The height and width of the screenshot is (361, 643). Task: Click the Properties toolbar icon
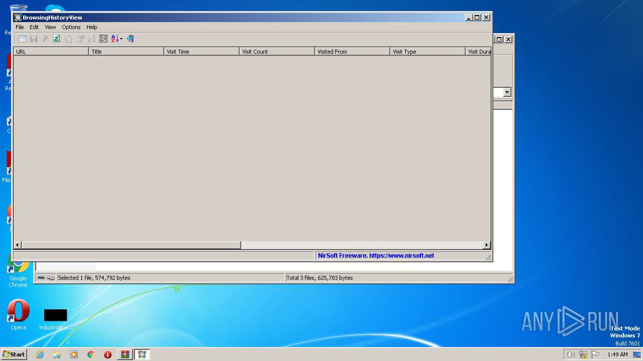[x=80, y=39]
